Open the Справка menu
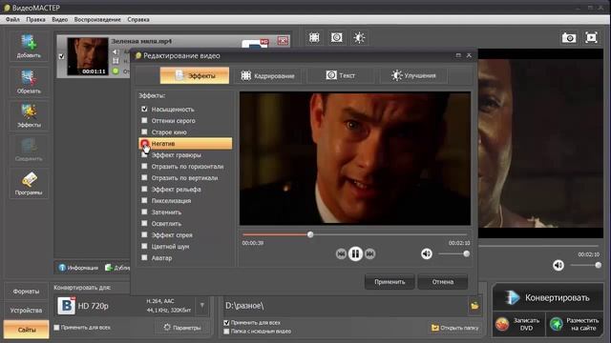Viewport: 611px width, 343px height. click(138, 19)
